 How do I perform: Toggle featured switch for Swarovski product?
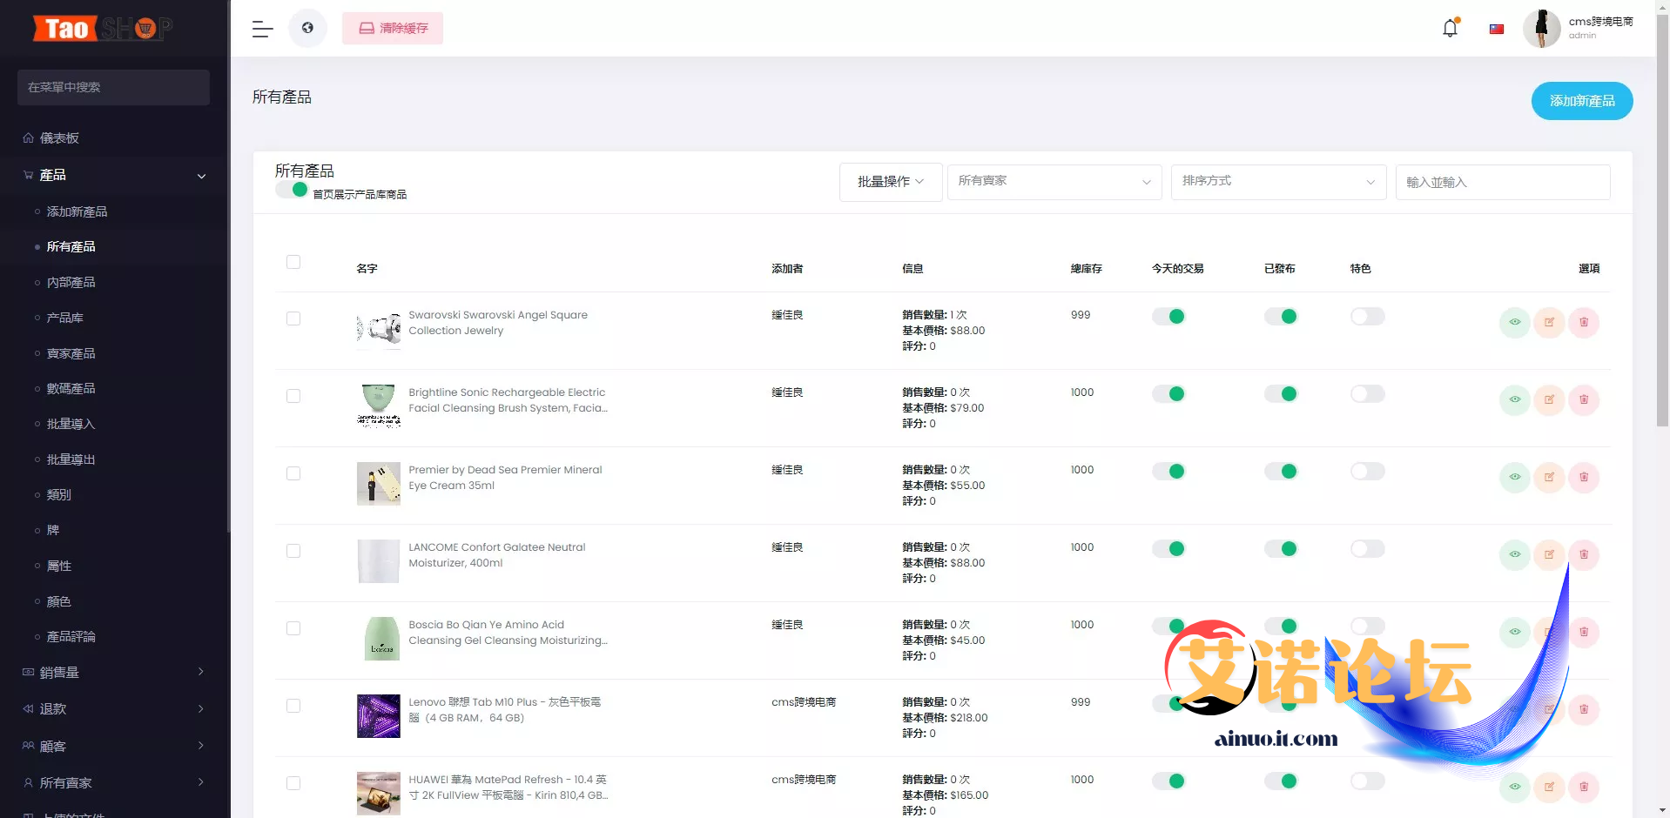[x=1367, y=317]
